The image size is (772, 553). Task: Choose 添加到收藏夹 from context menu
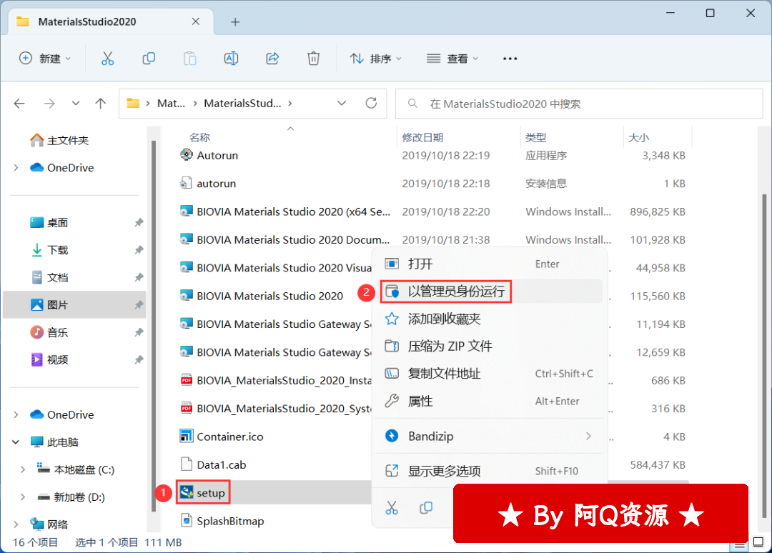pyautogui.click(x=491, y=319)
